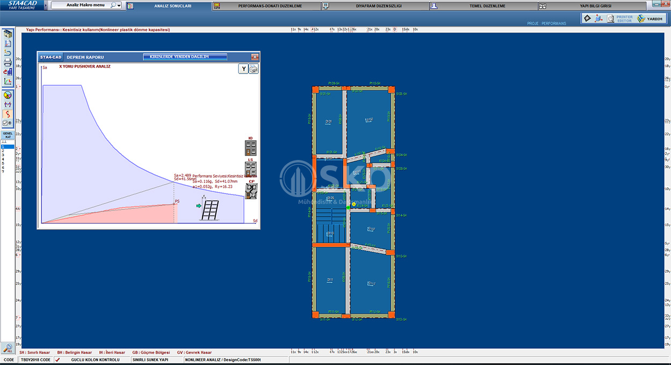
Task: Click TBDY2018 CODE in status bar
Action: tap(35, 360)
